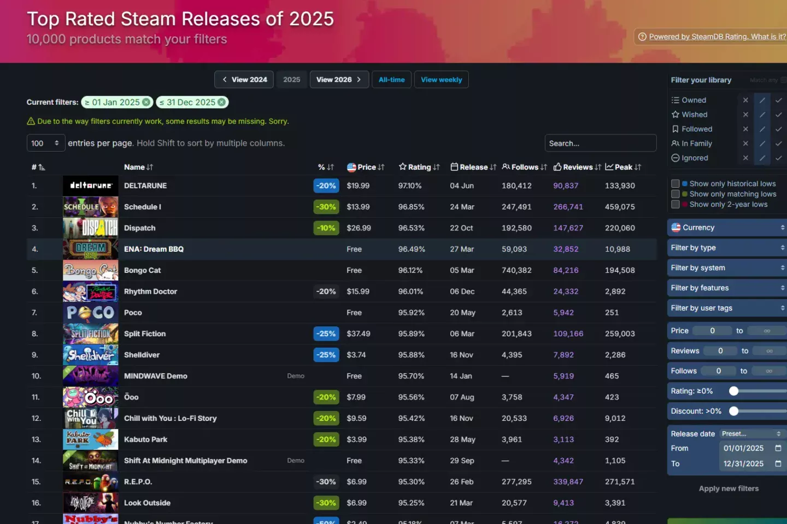Screen dimensions: 787x524
Task: Enable the Show only matching lows checkbox
Action: pos(676,194)
